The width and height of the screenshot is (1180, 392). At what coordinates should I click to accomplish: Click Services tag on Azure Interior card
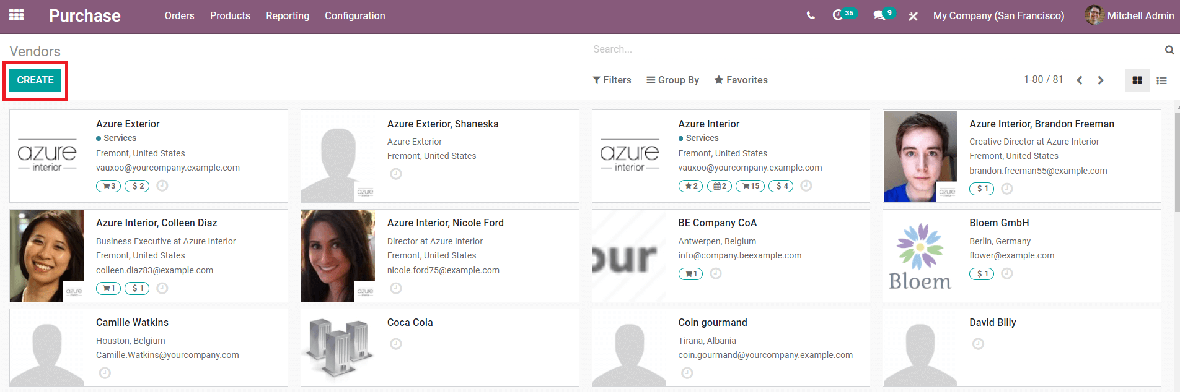(698, 138)
